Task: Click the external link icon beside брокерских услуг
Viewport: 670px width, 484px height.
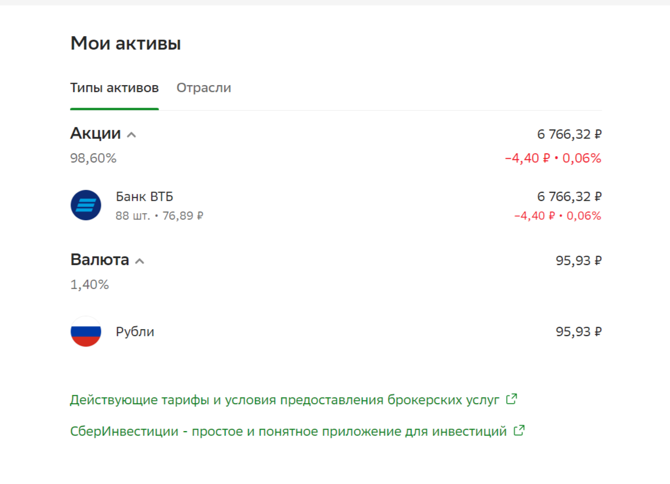Action: (x=511, y=399)
